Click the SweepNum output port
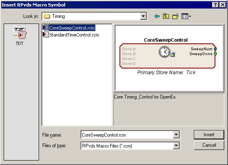Image resolution: width=228 pixels, height=165 pixels. 215,49
